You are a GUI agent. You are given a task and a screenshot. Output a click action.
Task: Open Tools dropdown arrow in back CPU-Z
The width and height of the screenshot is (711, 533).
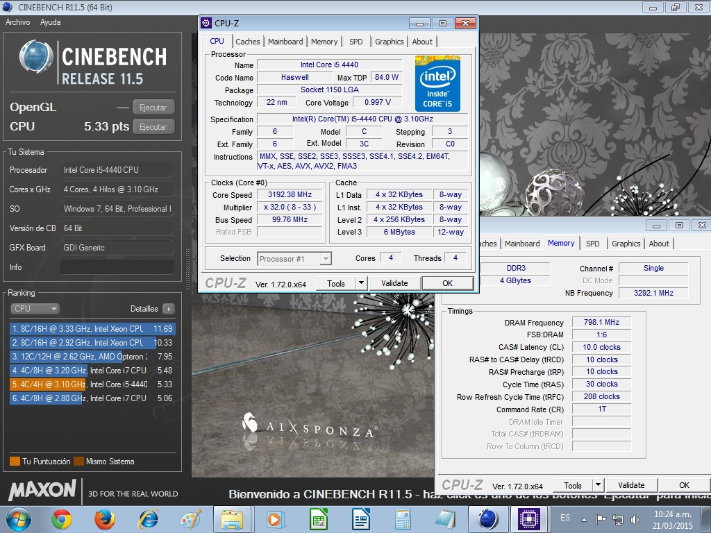(x=598, y=485)
